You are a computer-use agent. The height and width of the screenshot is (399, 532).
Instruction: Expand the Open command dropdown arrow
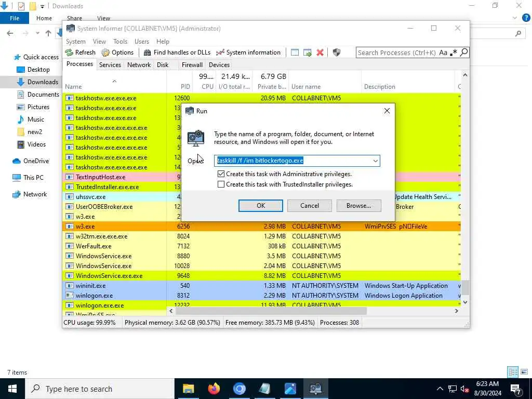pos(375,161)
